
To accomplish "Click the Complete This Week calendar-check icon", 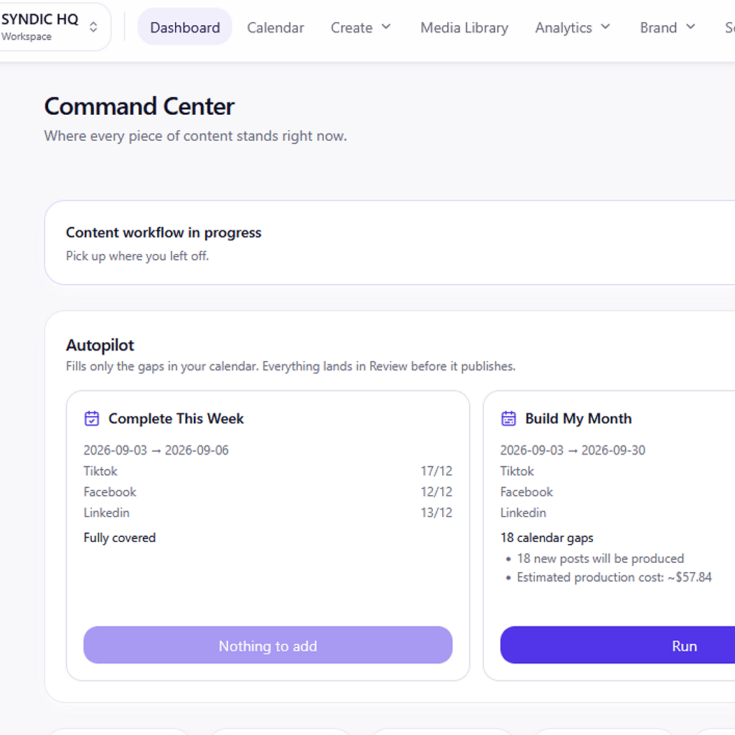I will 92,418.
